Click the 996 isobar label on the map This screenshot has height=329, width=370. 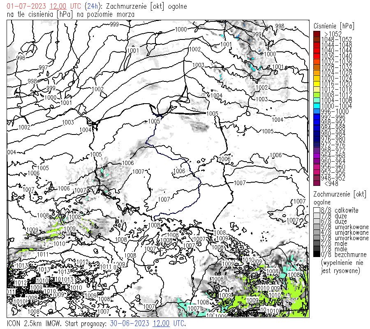click(x=21, y=58)
